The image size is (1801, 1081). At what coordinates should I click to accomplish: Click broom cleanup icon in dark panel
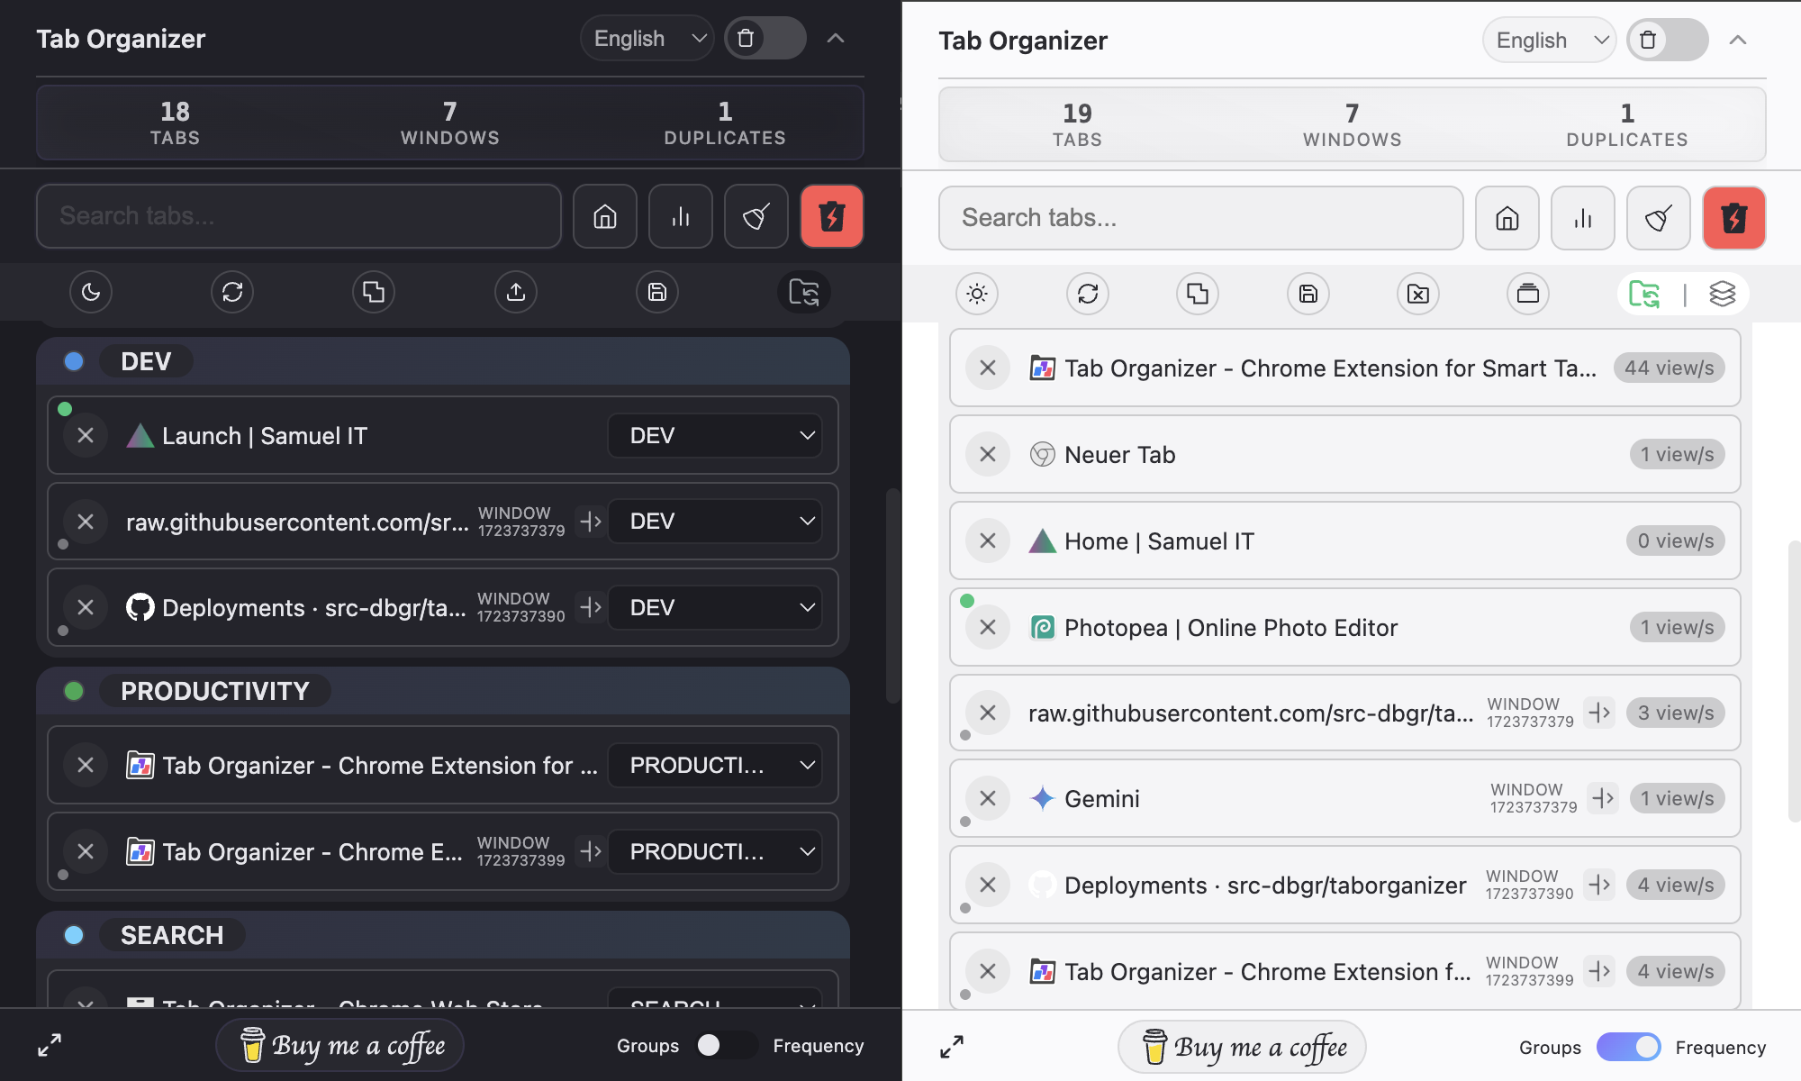click(x=756, y=216)
